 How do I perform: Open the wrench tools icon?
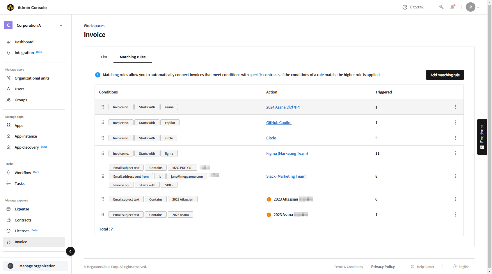pyautogui.click(x=441, y=7)
